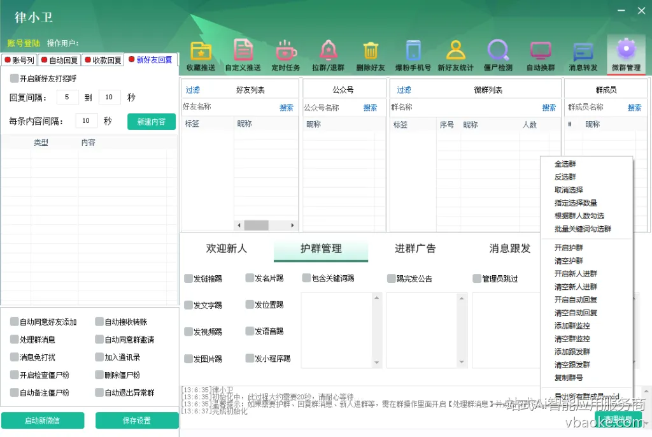Click 搜索 next to 群成员名称

click(634, 108)
